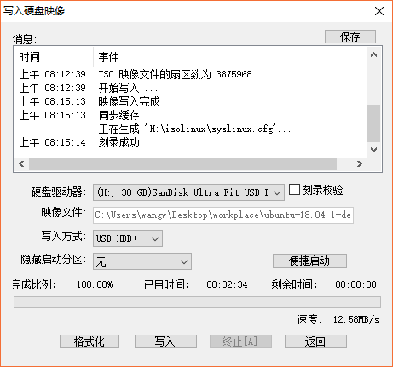The width and height of the screenshot is (393, 367).
Task: Click the 保存 button to save messages
Action: tap(350, 37)
